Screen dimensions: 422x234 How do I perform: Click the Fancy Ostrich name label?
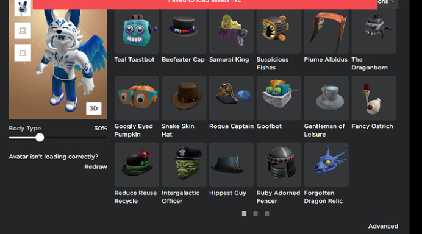[372, 126]
